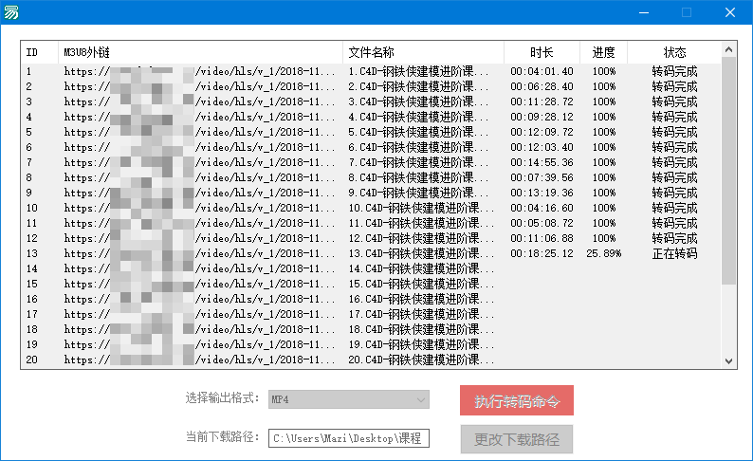Click the download path input field
The image size is (753, 461).
tap(348, 438)
